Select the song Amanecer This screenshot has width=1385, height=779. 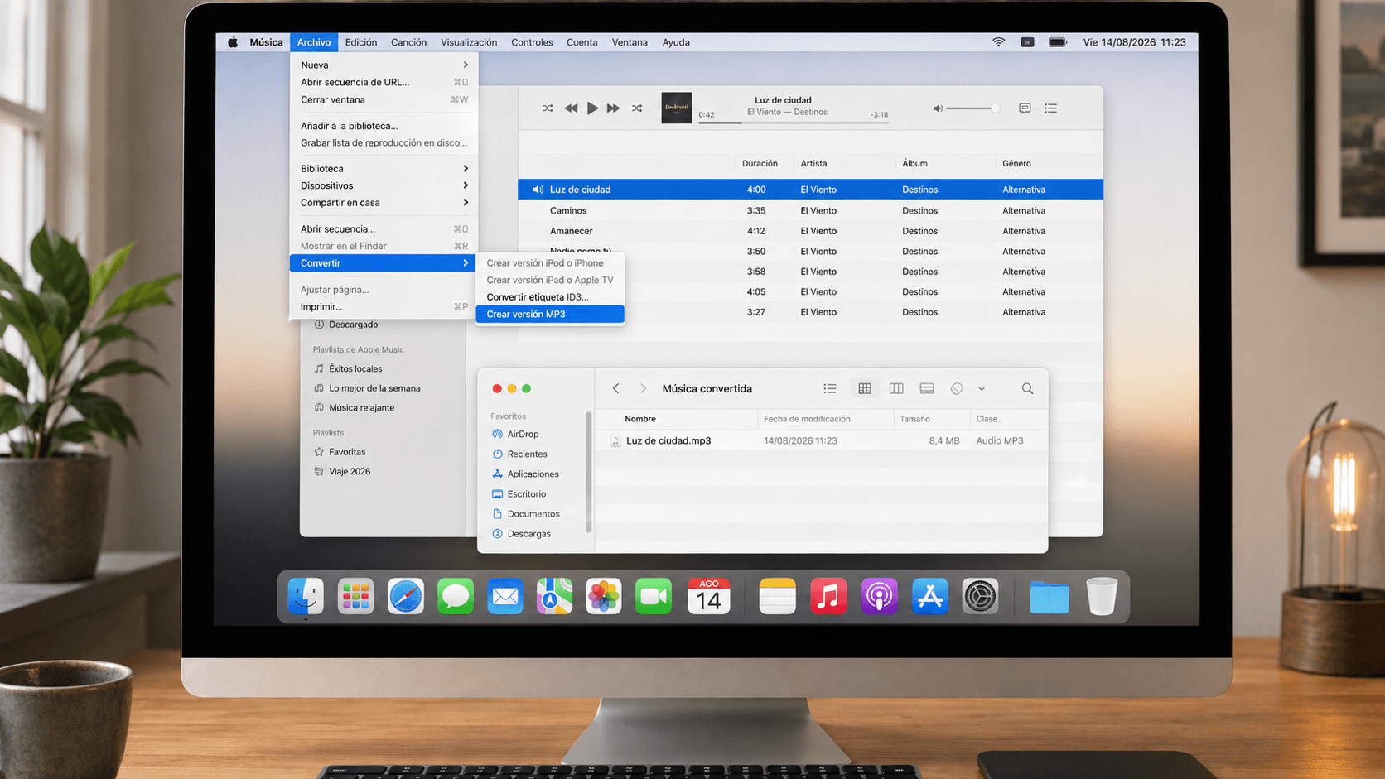811,231
